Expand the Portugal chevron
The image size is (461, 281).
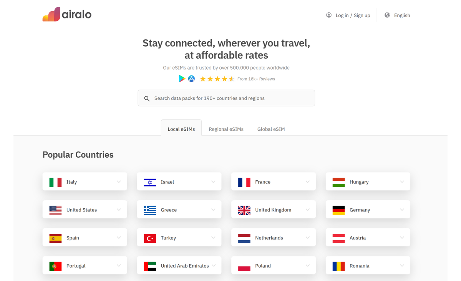(x=119, y=266)
